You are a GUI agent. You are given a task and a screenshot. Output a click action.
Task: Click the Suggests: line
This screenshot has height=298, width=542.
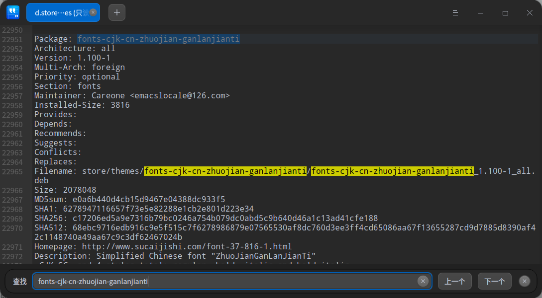(56, 143)
